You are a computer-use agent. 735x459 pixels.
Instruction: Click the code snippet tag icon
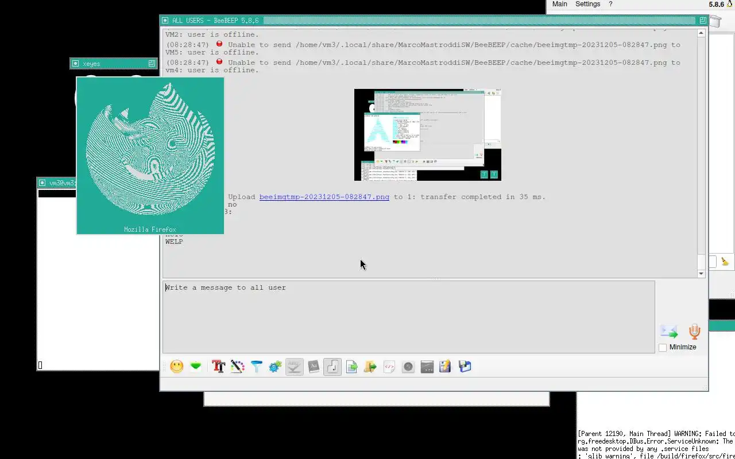coord(389,367)
